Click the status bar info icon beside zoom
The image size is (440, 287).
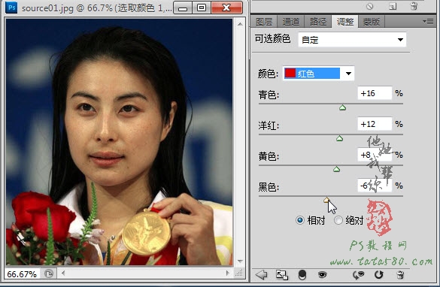(49, 273)
